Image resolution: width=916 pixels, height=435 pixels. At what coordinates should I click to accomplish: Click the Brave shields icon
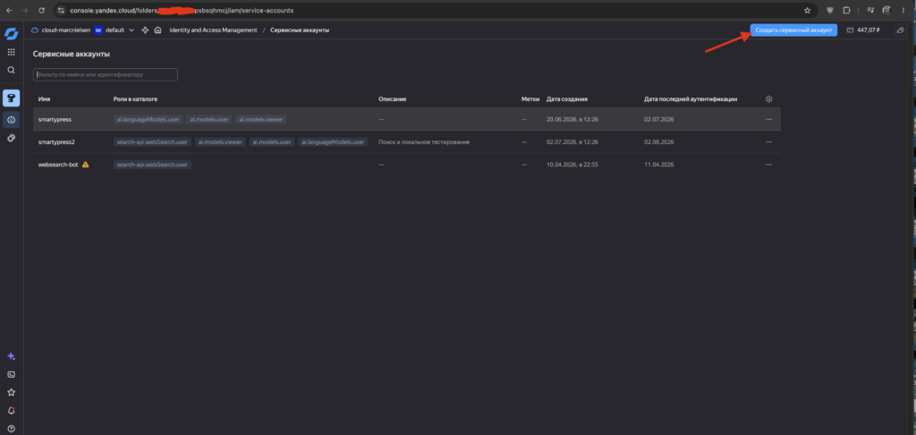829,11
